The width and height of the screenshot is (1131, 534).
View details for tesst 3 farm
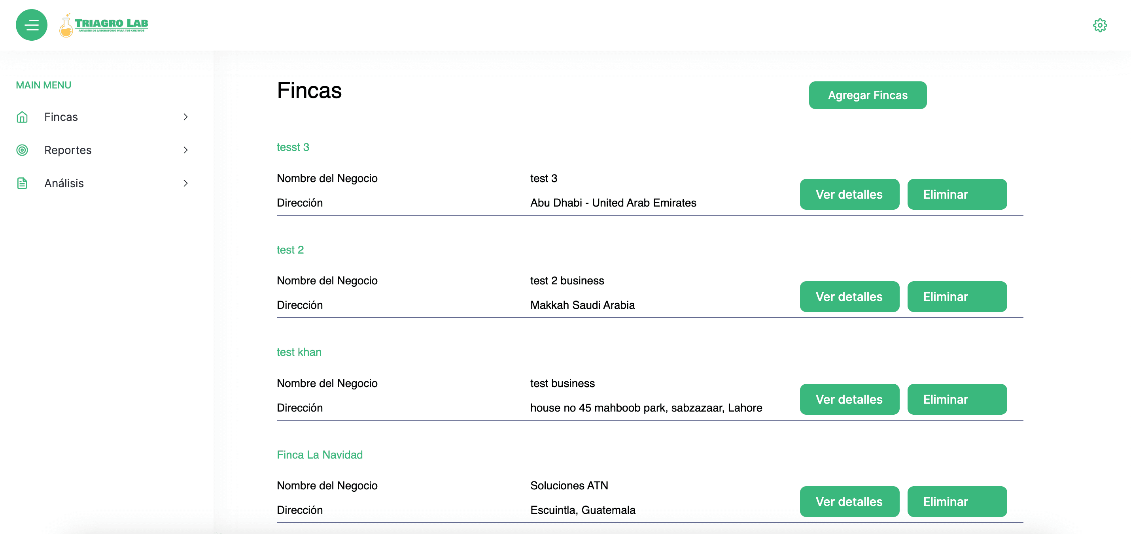pyautogui.click(x=849, y=194)
